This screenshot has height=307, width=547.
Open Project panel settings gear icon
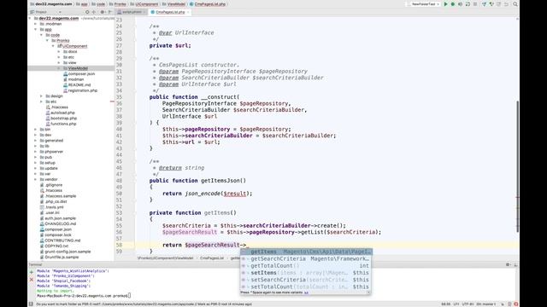(103, 12)
